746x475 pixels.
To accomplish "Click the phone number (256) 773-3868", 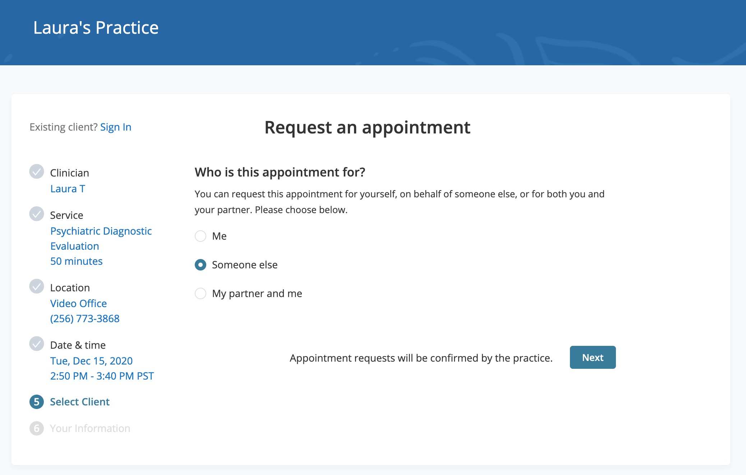I will [85, 319].
